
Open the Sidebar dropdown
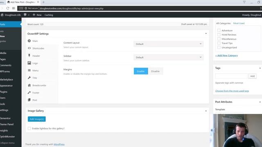pyautogui.click(x=168, y=57)
